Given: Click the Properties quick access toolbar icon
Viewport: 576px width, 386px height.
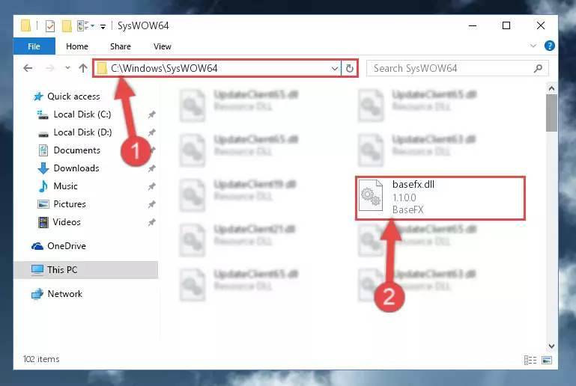Looking at the screenshot, I should tap(50, 25).
